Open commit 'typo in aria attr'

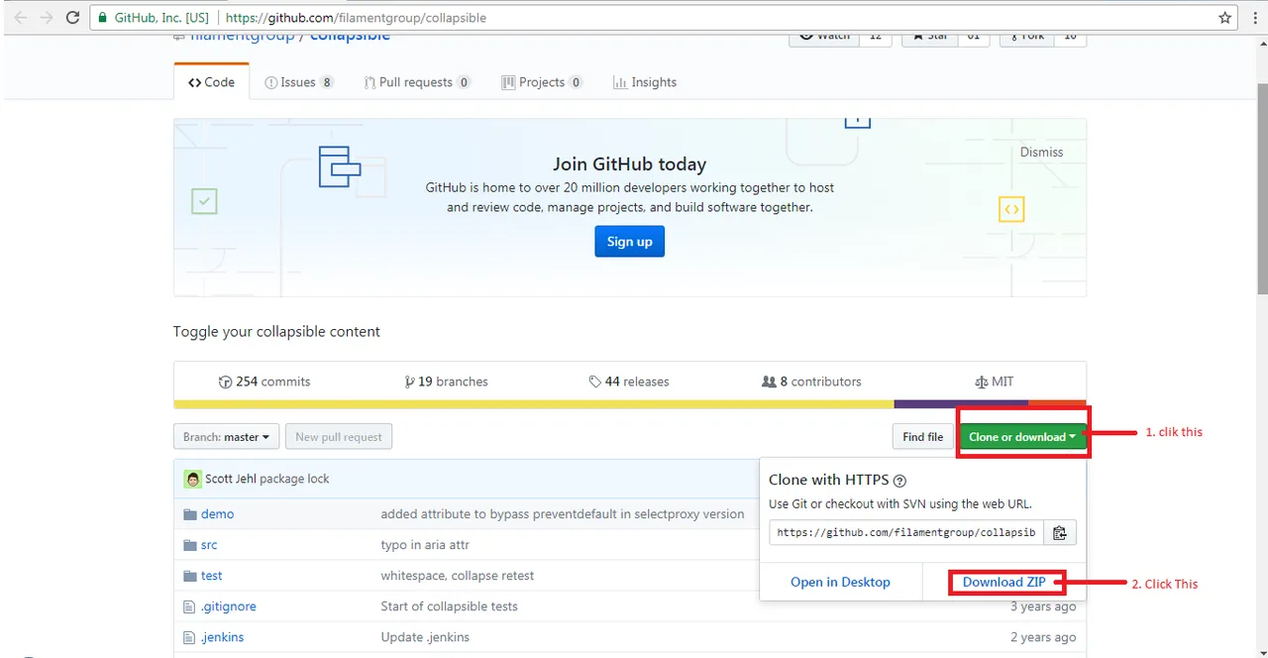pos(425,545)
